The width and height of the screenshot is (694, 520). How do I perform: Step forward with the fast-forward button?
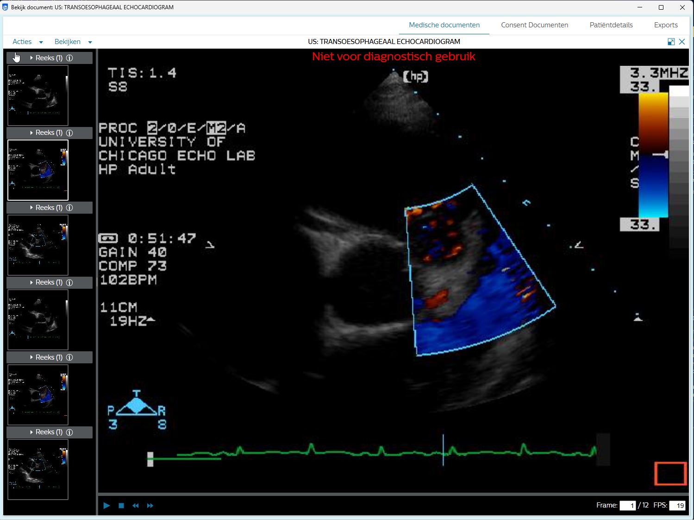point(150,506)
